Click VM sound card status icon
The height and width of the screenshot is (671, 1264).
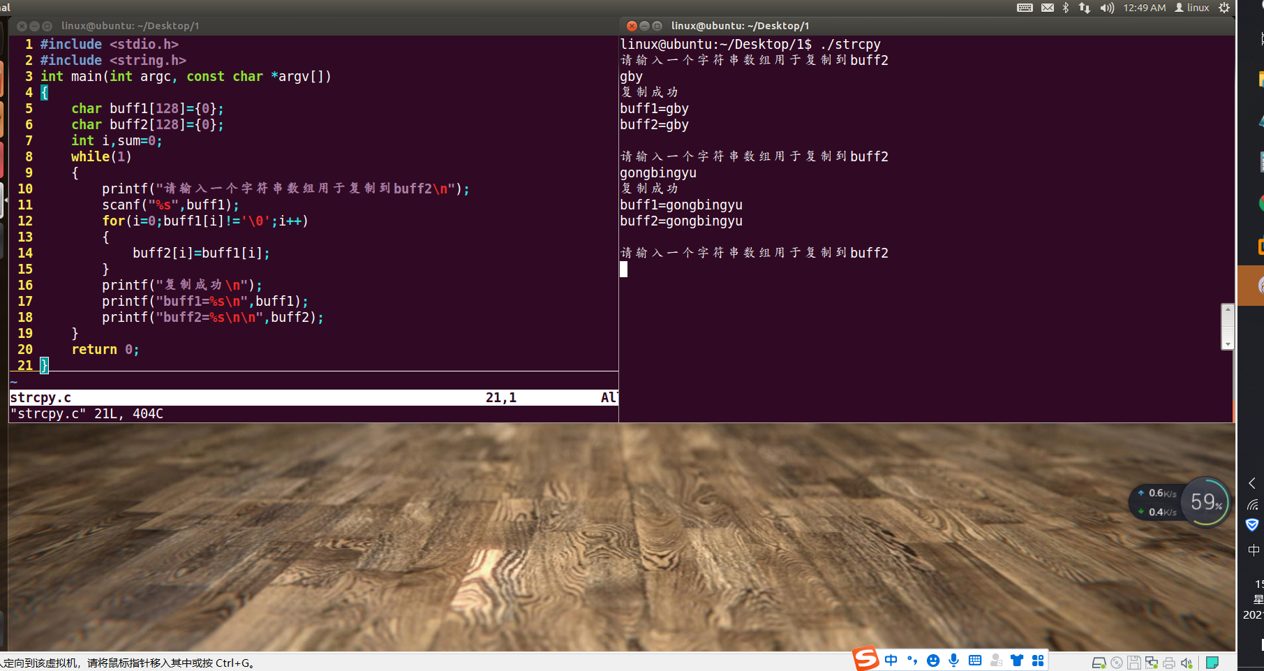(x=1187, y=663)
